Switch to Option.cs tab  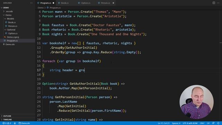pyautogui.click(x=86, y=3)
